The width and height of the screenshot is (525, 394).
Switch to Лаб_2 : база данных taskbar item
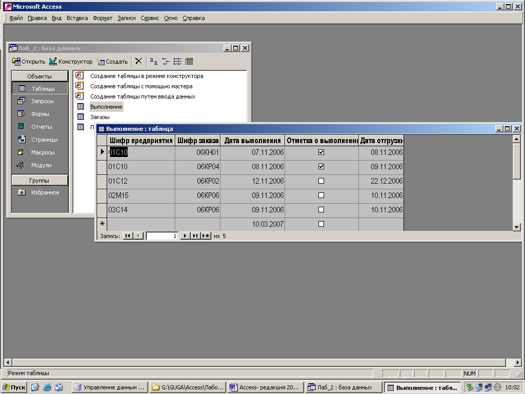point(344,387)
